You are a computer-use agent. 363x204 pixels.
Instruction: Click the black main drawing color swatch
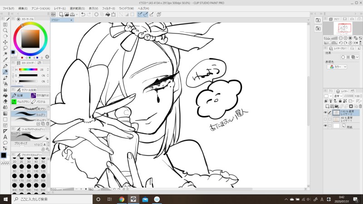click(4, 155)
